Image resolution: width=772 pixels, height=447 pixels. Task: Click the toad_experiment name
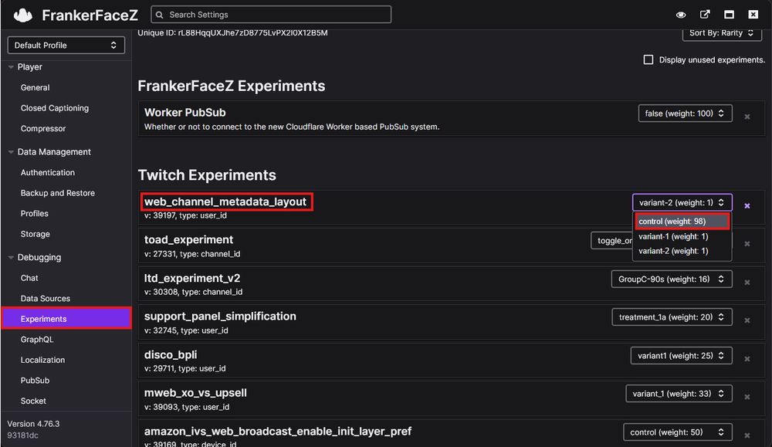pyautogui.click(x=188, y=240)
